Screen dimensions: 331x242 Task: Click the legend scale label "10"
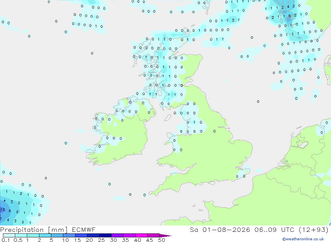pyautogui.click(x=66, y=240)
